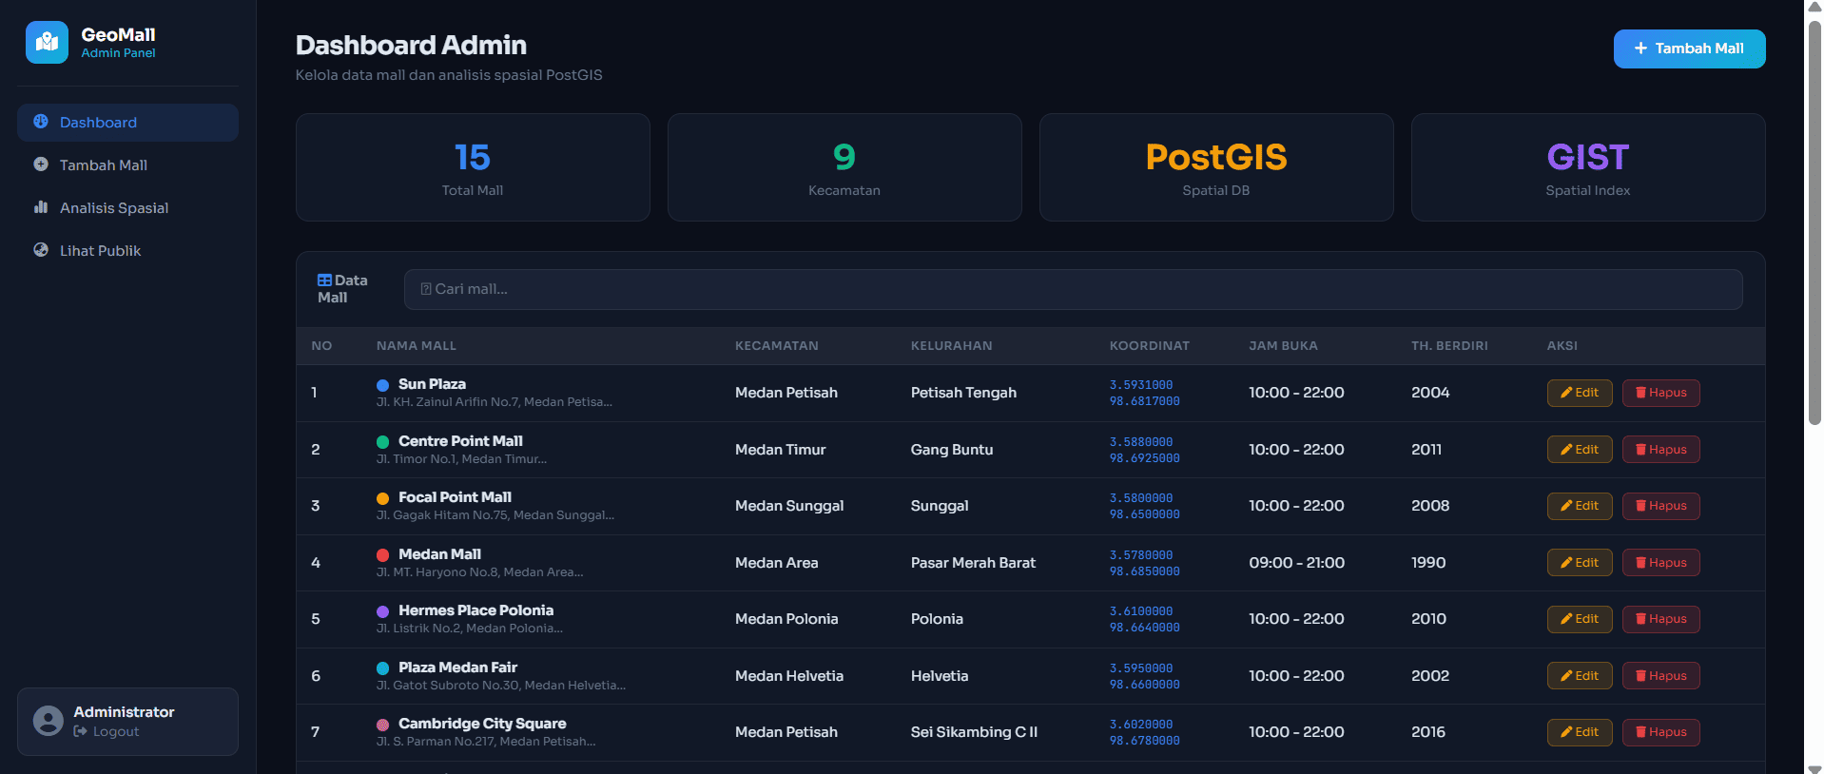Image resolution: width=1824 pixels, height=774 pixels.
Task: Click the marker dot beside Cambridge City Square
Action: pos(382,725)
